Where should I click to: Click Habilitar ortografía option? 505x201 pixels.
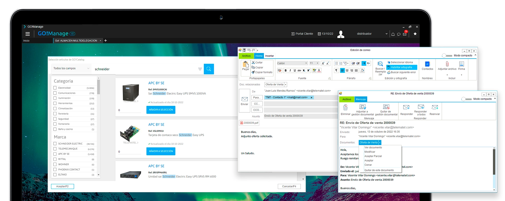(402, 67)
